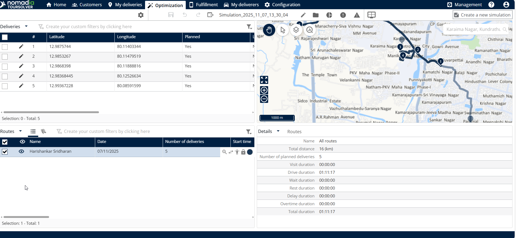
Task: Click the route's dark blue color swatch
Action: click(250, 152)
